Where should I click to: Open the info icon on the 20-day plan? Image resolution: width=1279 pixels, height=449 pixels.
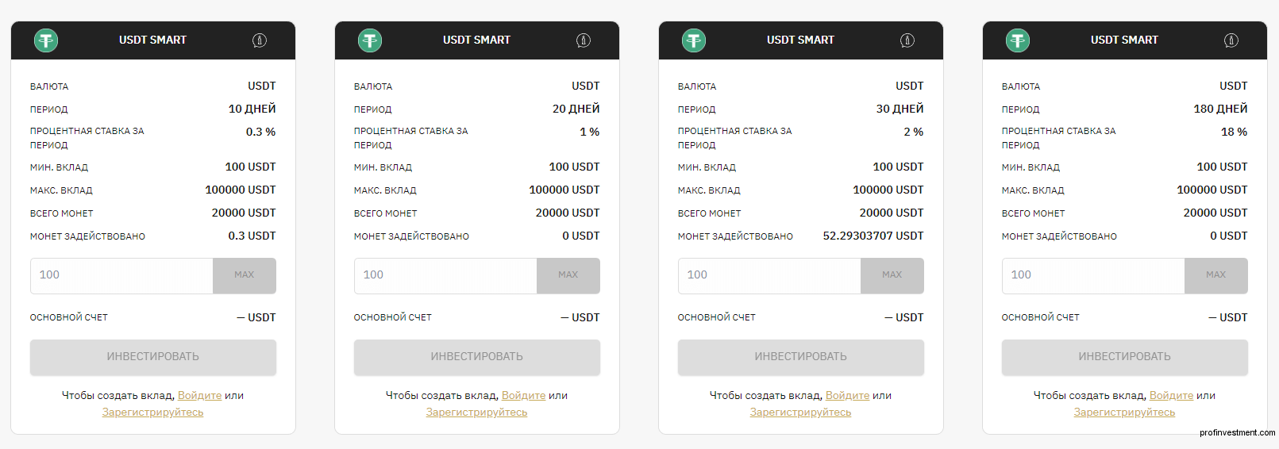point(584,40)
